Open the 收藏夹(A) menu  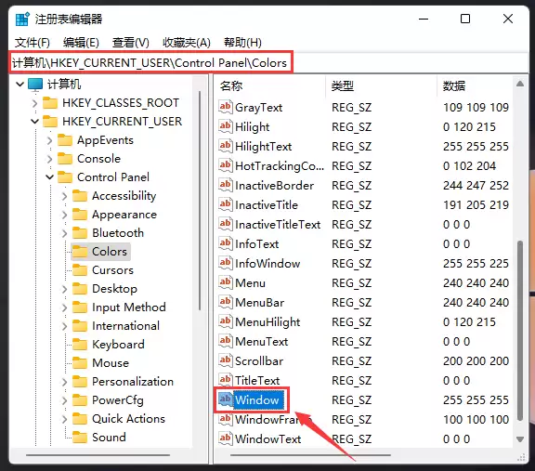187,43
